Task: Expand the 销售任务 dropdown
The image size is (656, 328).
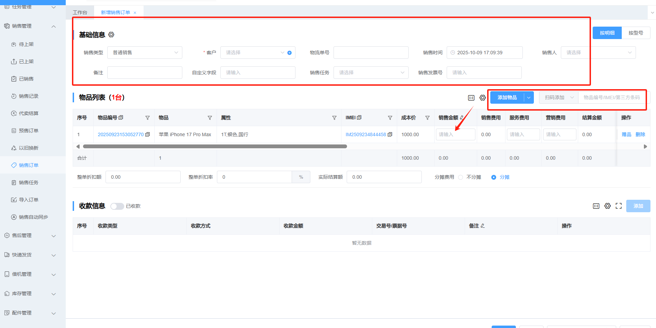Action: point(371,73)
